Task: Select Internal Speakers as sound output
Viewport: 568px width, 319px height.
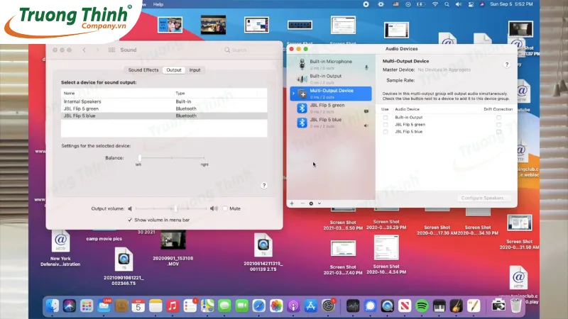Action: coord(82,101)
